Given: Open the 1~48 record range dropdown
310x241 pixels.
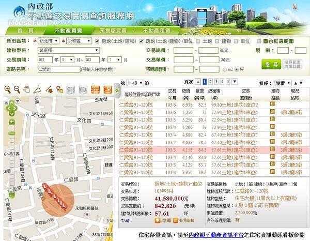Looking at the screenshot, I should pyautogui.click(x=135, y=83).
